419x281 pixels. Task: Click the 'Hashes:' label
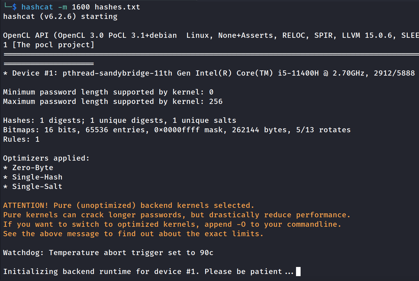[19, 120]
